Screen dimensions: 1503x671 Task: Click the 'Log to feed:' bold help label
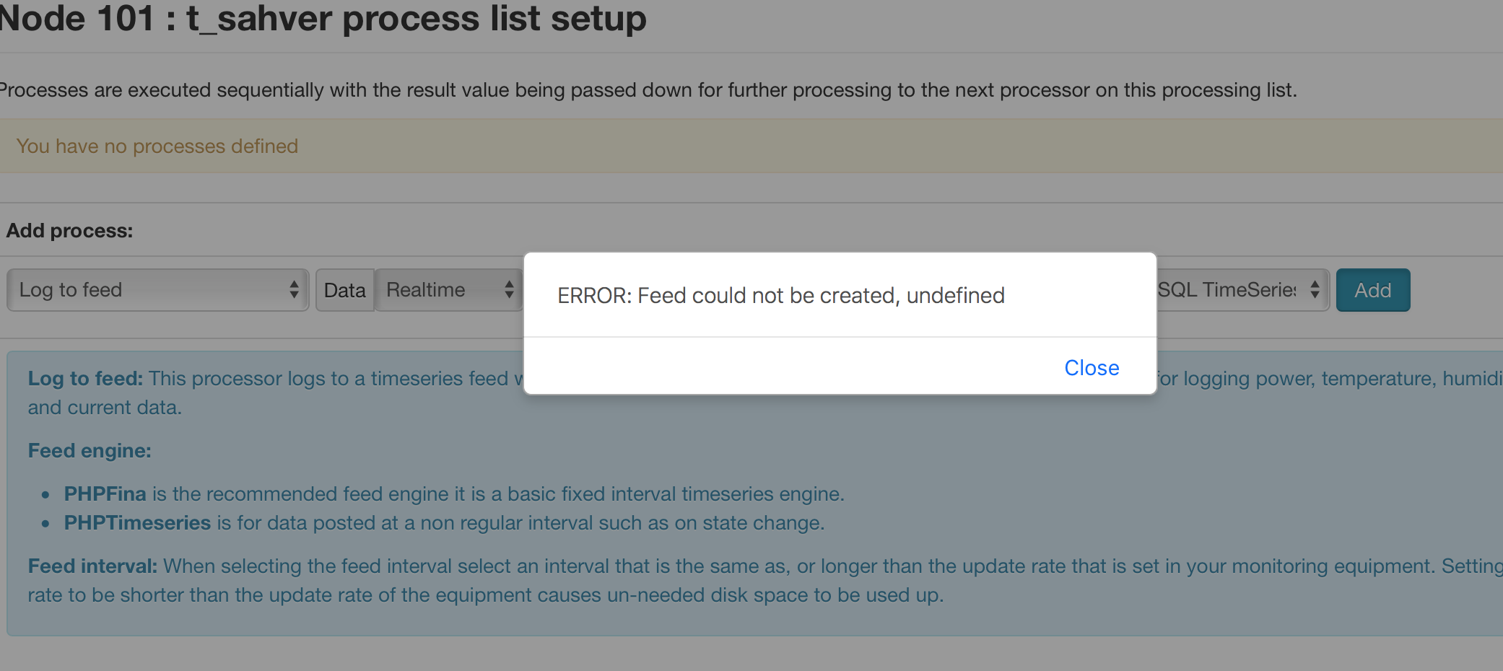click(85, 378)
